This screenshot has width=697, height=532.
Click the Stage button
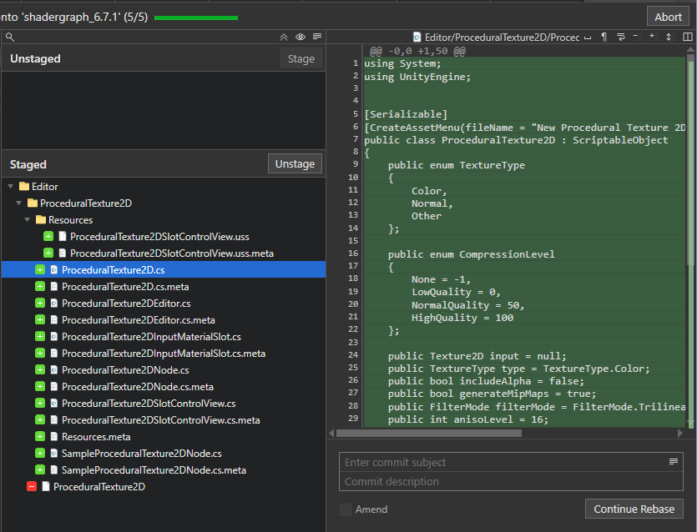[x=301, y=58]
